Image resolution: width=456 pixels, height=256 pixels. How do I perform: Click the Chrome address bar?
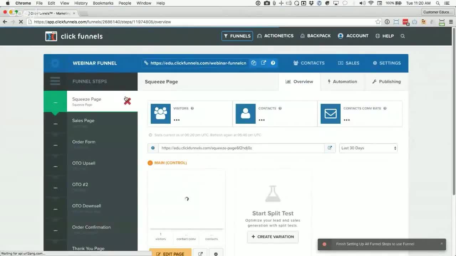tap(204, 22)
